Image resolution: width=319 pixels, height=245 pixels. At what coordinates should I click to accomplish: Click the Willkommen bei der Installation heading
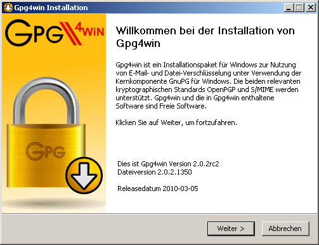(205, 37)
